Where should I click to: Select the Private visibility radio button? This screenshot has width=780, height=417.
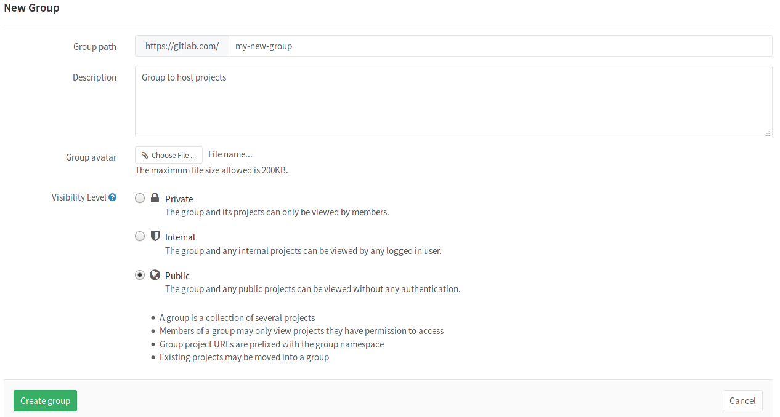pos(139,198)
